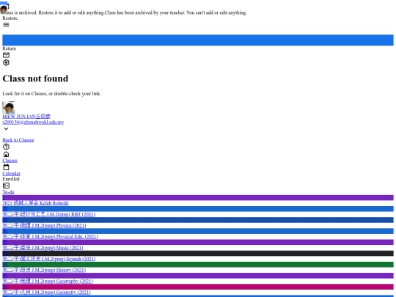
Task: Click the magenta color bar above Geometry class
Action: [198, 287]
